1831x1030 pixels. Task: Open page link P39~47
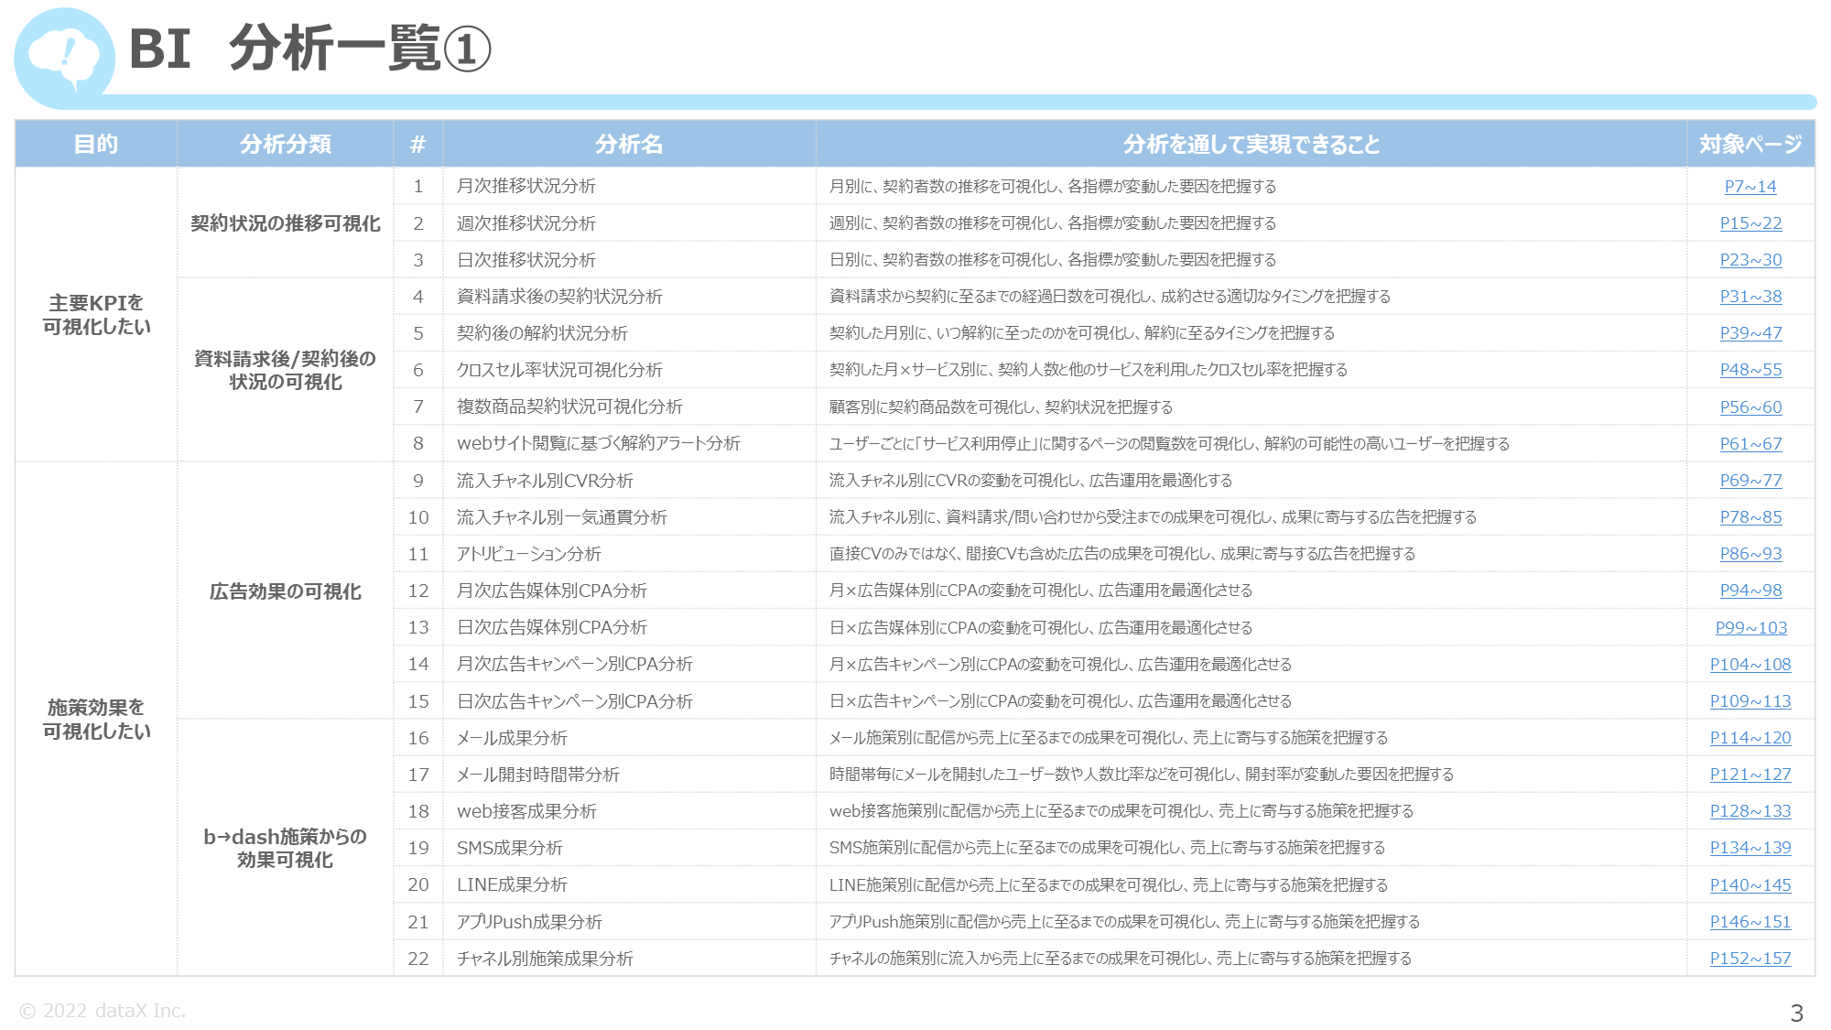tap(1750, 333)
